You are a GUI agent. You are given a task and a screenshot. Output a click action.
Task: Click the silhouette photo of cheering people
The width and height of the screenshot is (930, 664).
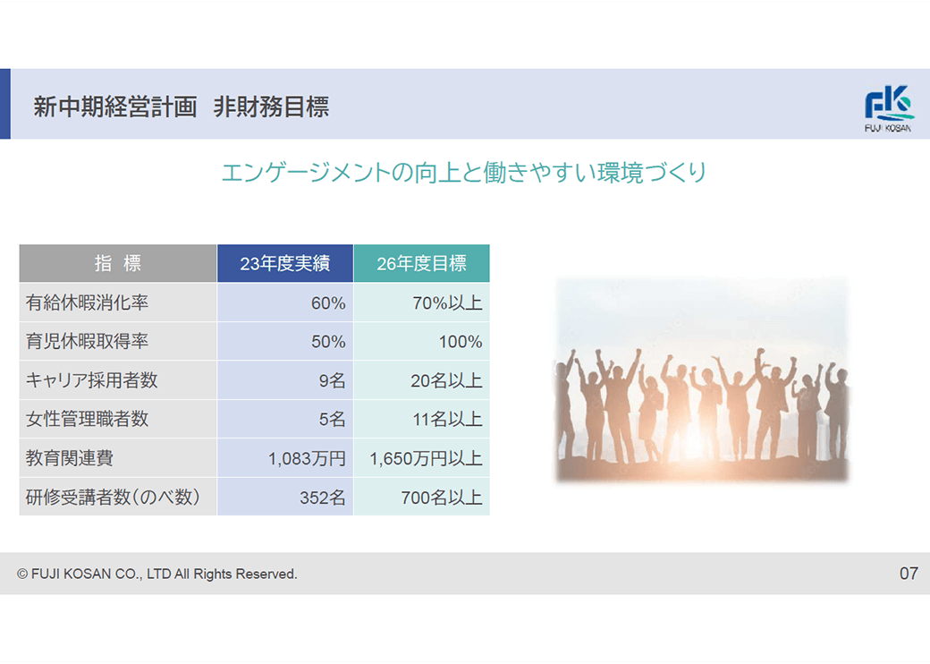(x=702, y=380)
